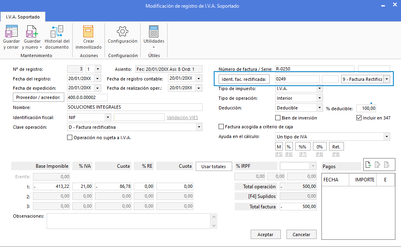The height and width of the screenshot is (247, 401).
Task: Edit payment icon in Pagos panel
Action: pos(377,165)
